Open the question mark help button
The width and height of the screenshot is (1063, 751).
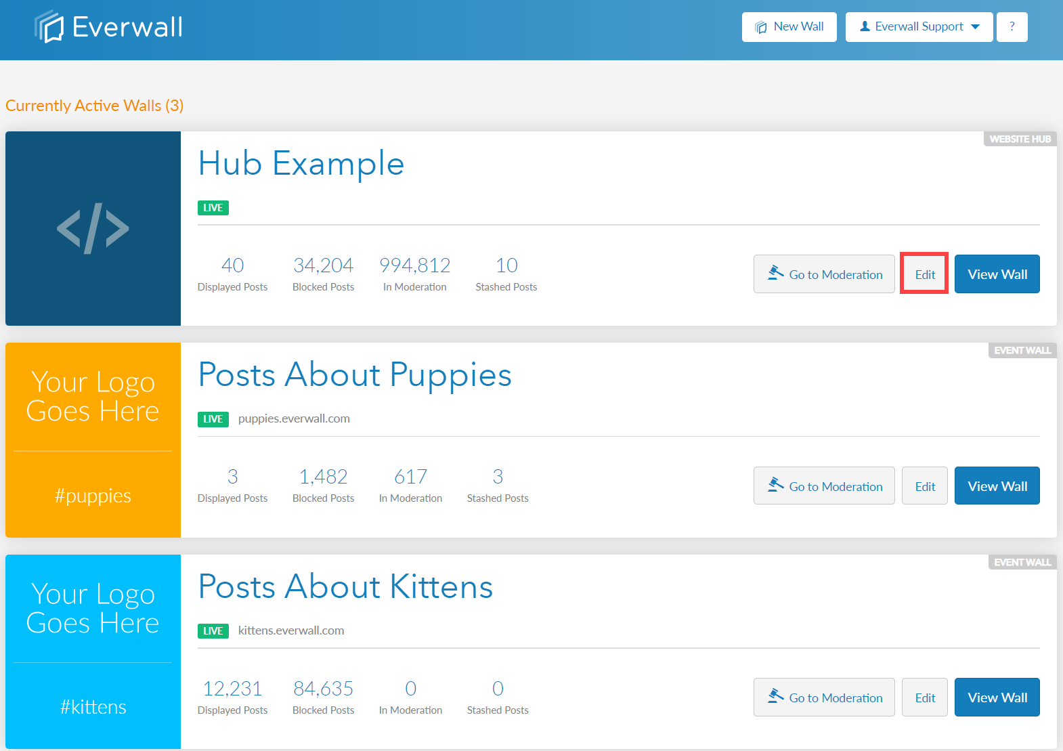(x=1012, y=27)
